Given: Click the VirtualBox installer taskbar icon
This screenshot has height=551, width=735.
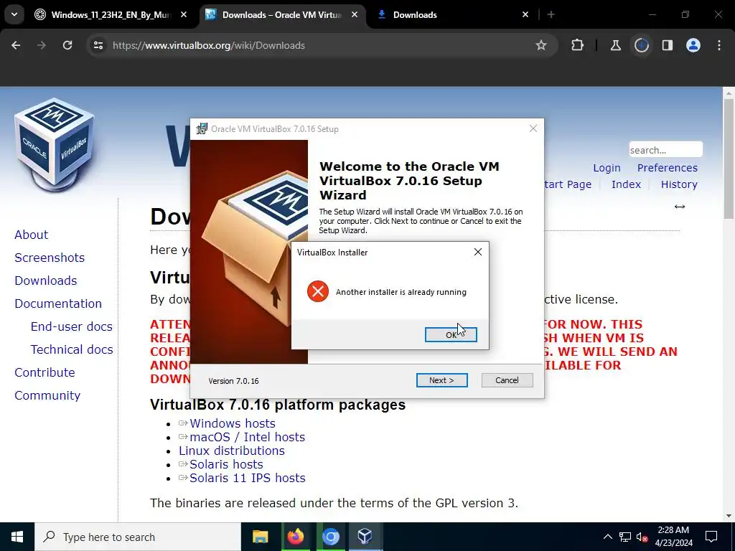Looking at the screenshot, I should click(x=365, y=537).
